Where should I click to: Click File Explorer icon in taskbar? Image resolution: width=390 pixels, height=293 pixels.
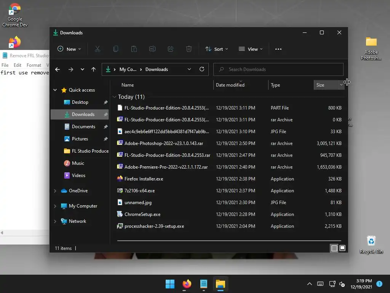pyautogui.click(x=221, y=284)
